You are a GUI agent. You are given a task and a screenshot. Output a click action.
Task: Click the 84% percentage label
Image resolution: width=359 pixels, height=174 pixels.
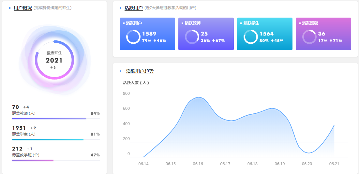pyautogui.click(x=95, y=113)
